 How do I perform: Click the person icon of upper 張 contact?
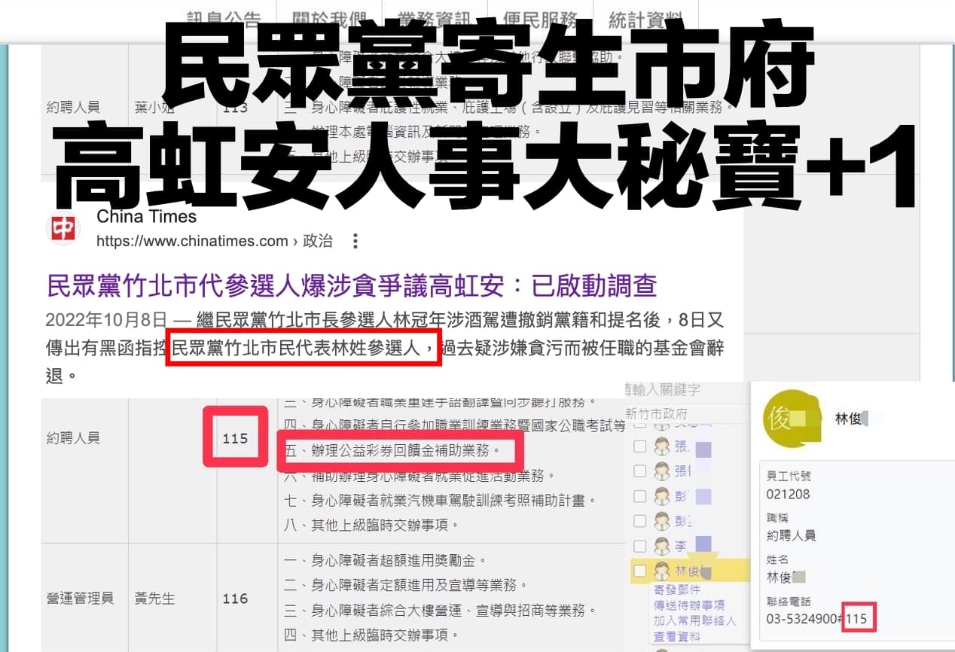pos(662,446)
